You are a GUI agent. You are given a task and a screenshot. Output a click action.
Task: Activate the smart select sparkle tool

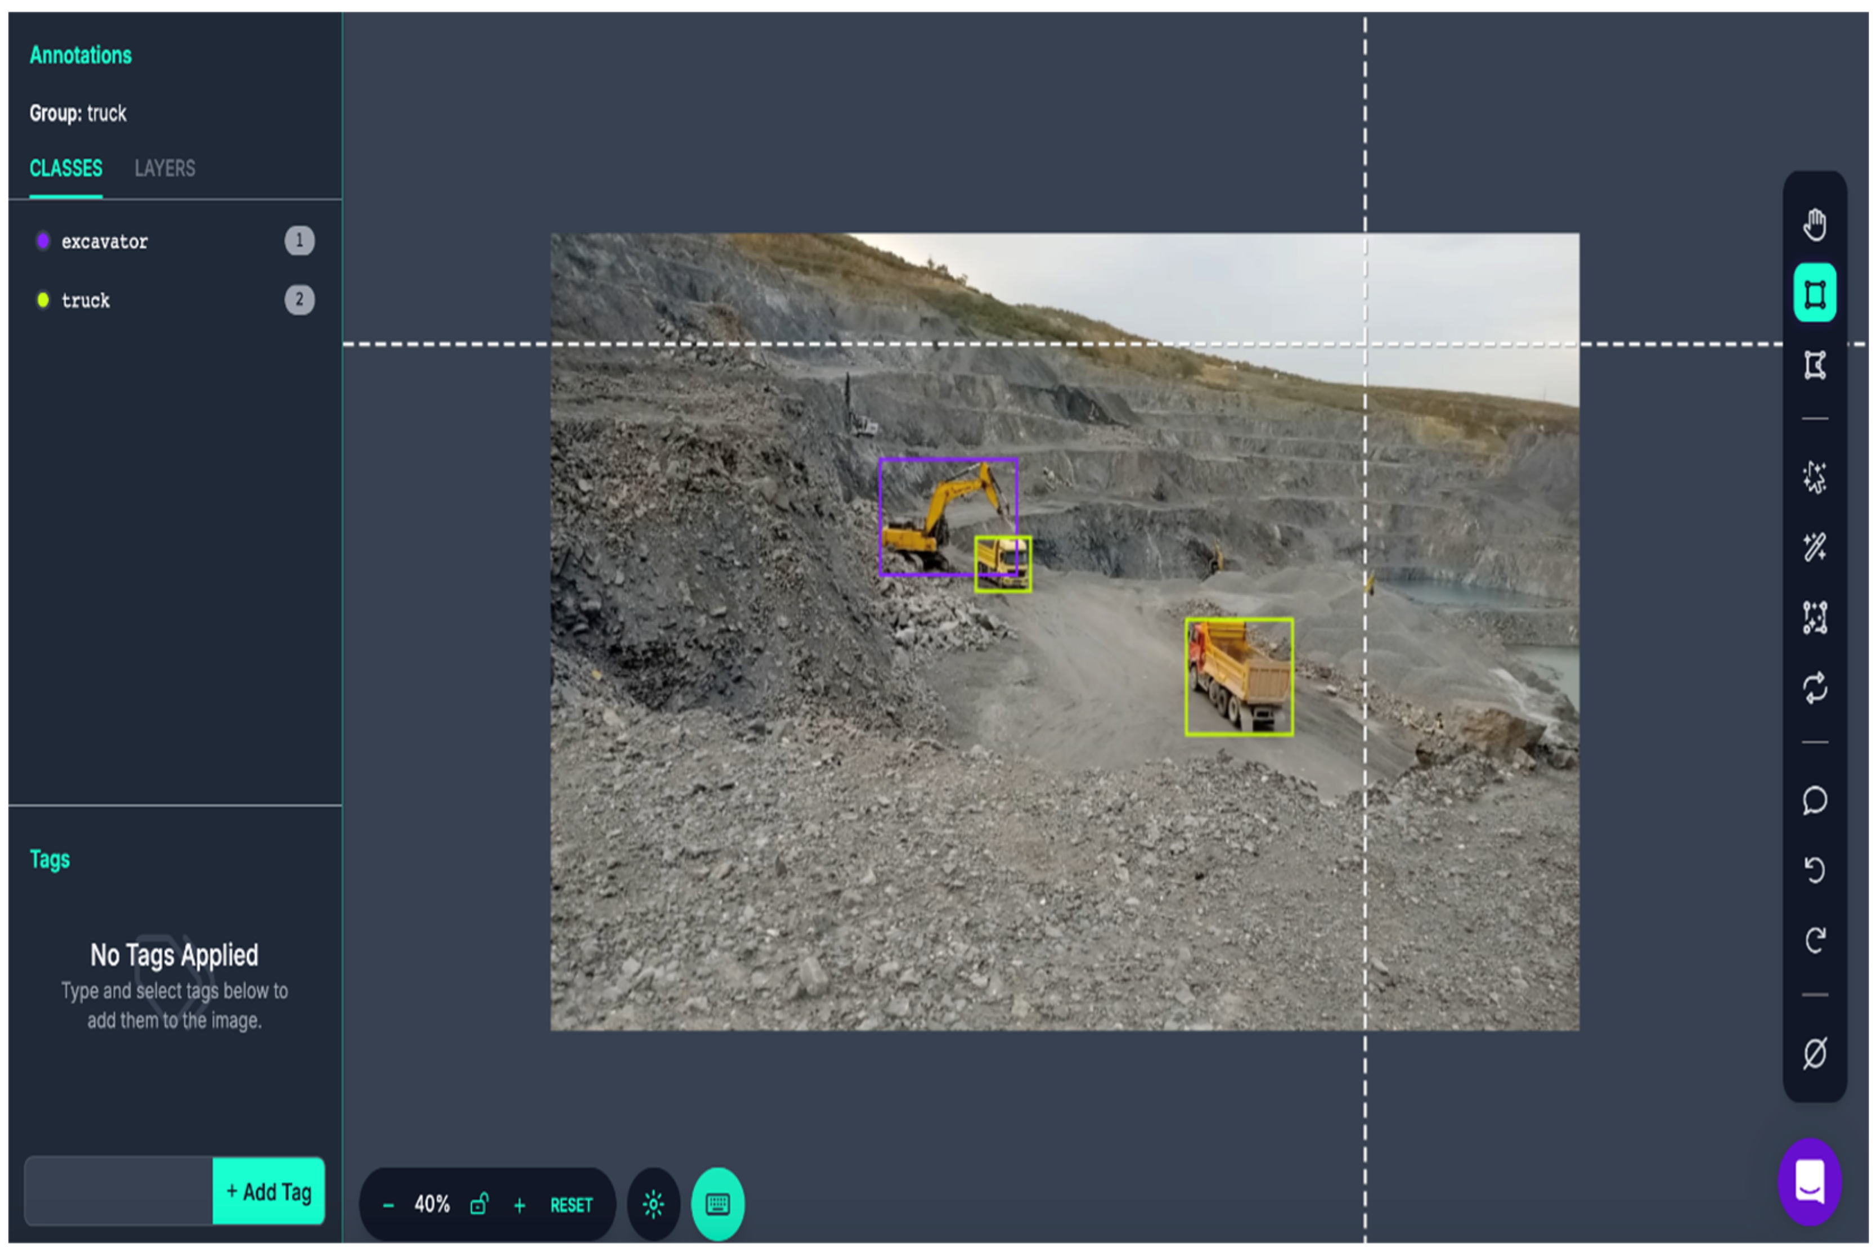coord(1814,477)
